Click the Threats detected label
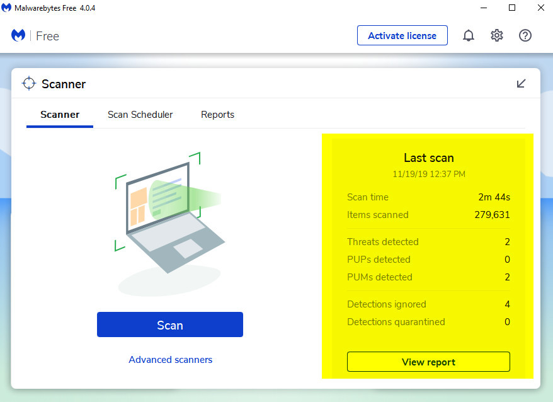This screenshot has height=402, width=553. tap(383, 242)
